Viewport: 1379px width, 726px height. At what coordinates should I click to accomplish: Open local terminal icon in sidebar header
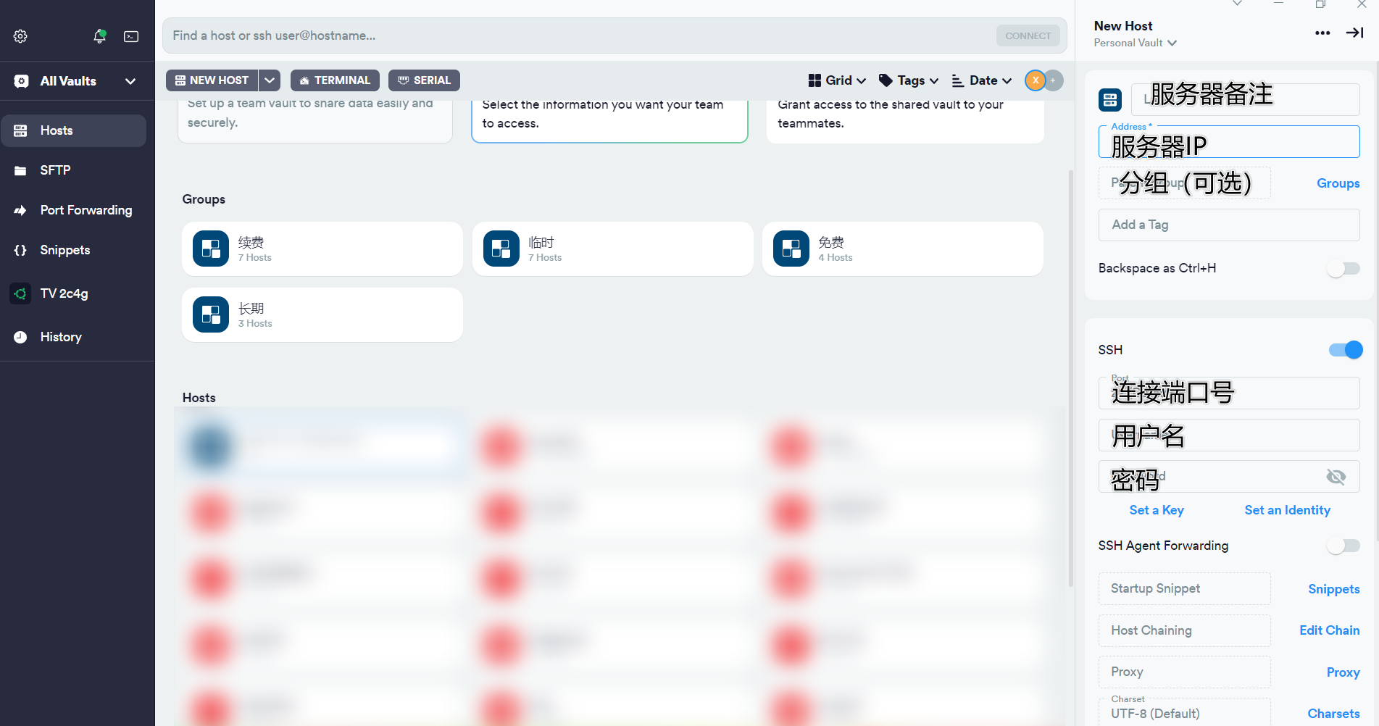click(x=131, y=36)
